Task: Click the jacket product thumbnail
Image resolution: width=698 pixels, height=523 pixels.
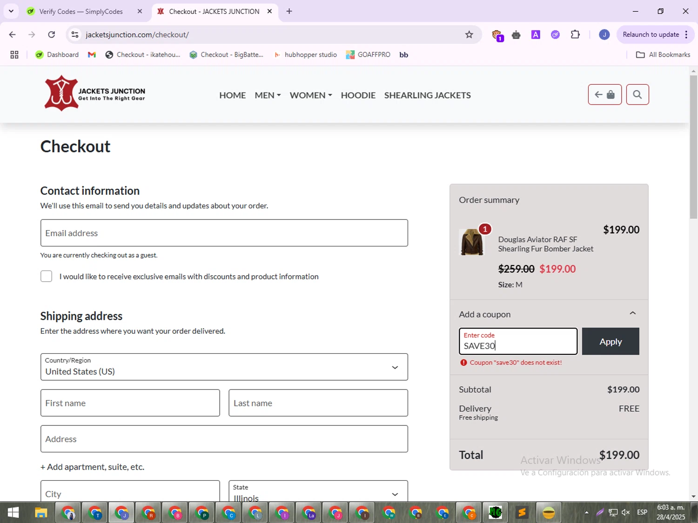Action: point(472,242)
